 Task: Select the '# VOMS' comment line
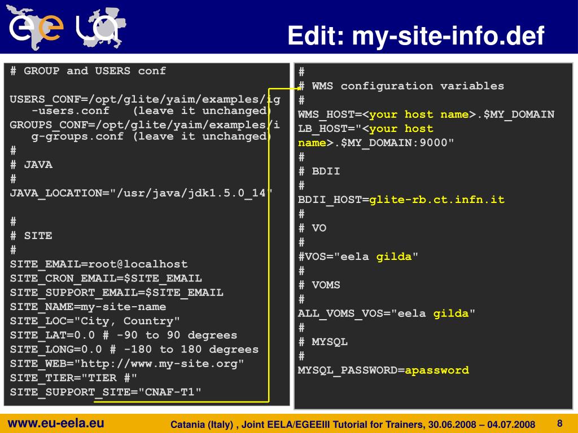tap(319, 285)
